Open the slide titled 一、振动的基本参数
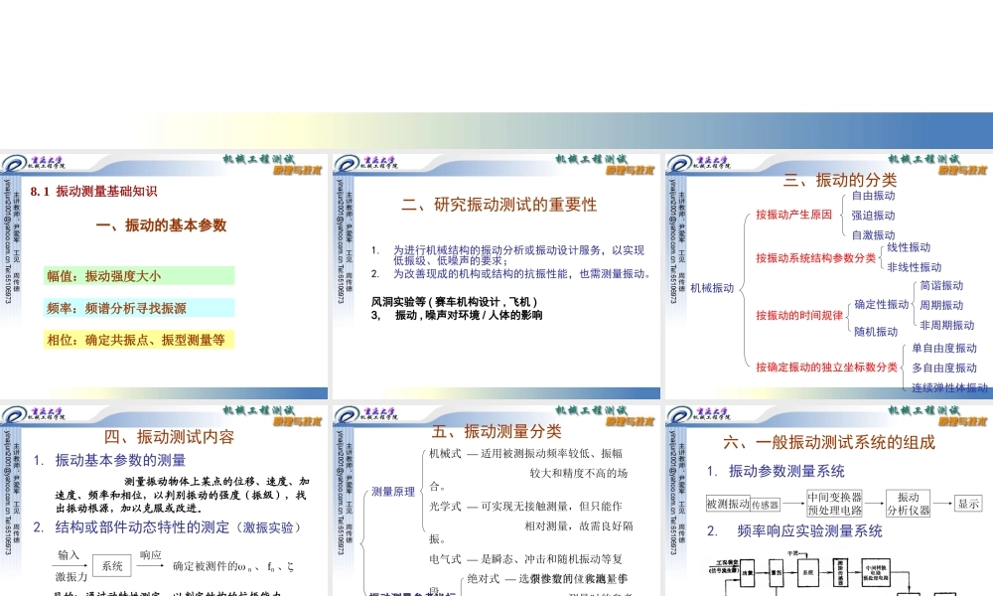Viewport: 993px width, 596px height. point(164,277)
